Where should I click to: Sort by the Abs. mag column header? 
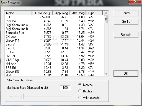pyautogui.click(x=78, y=13)
